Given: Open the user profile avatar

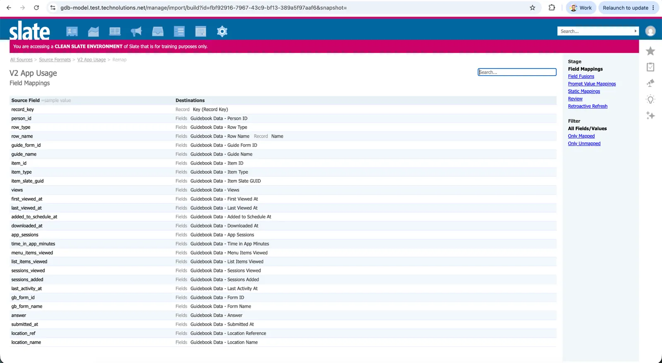Looking at the screenshot, I should coord(650,31).
